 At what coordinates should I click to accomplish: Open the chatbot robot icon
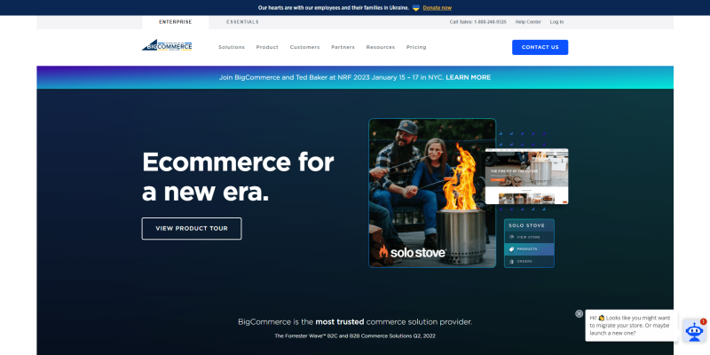tap(694, 331)
